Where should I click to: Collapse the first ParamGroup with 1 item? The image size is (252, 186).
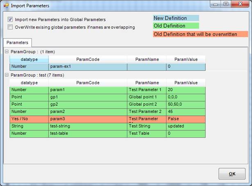pos(7,52)
